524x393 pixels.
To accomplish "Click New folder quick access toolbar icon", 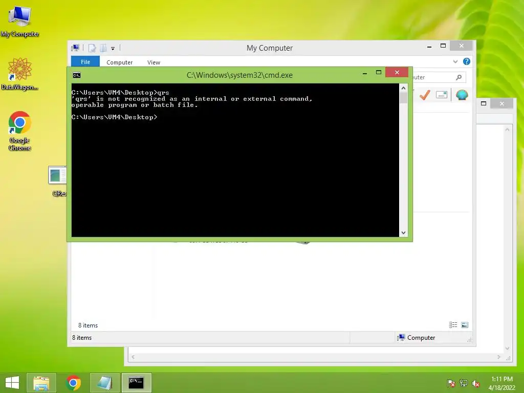I will coord(103,48).
